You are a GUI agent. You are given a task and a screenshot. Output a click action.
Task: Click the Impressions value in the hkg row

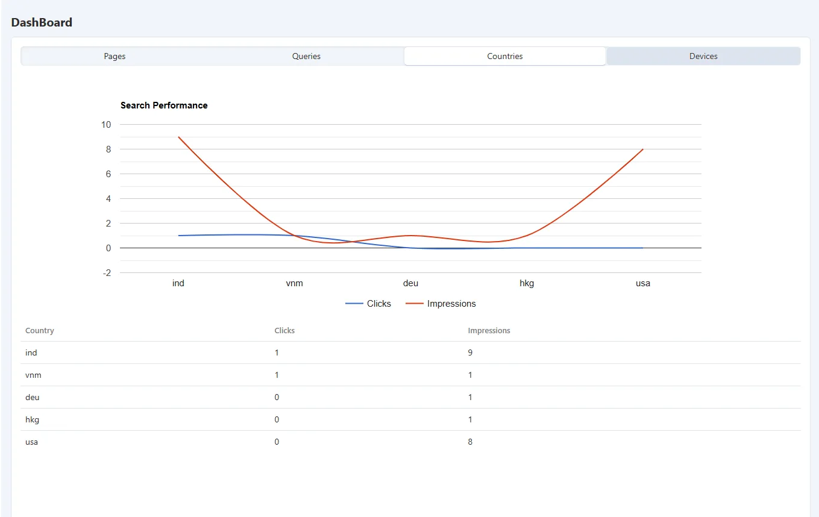tap(470, 420)
